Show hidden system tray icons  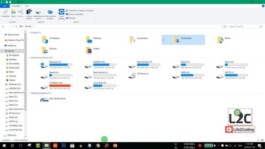pos(218,145)
